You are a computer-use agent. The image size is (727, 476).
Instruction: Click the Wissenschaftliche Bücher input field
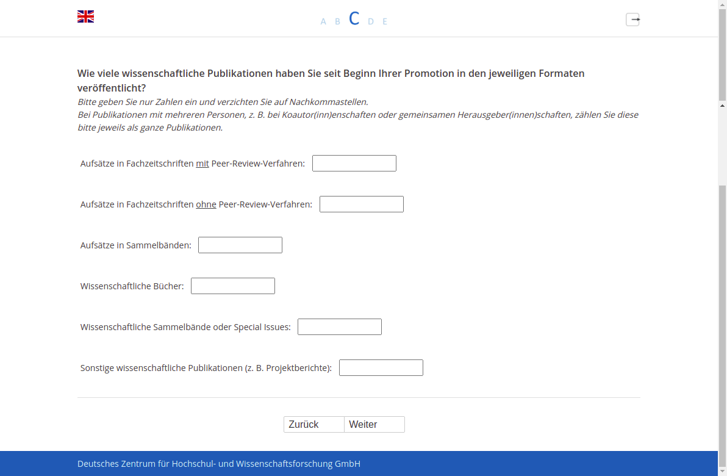[233, 286]
